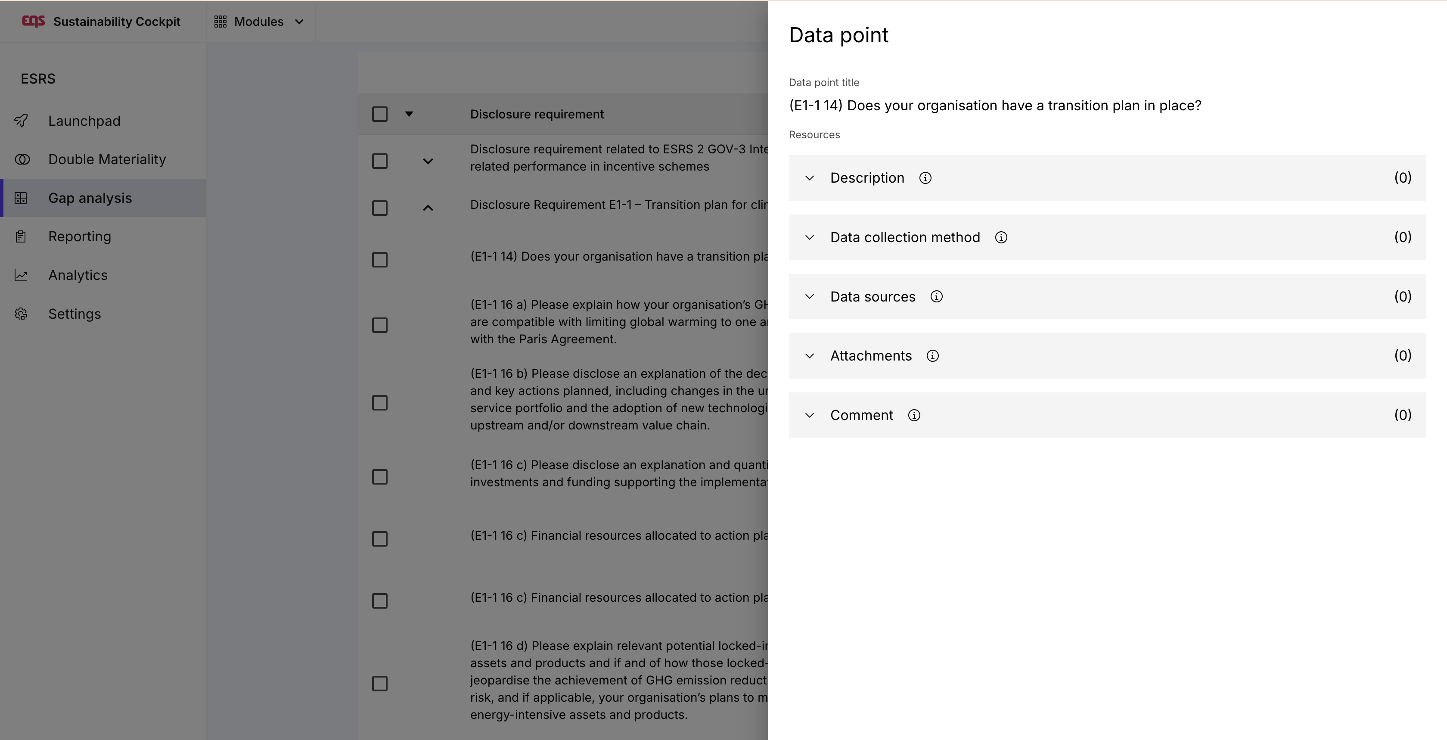Expand the Description section chevron
The image size is (1447, 740).
coord(810,178)
